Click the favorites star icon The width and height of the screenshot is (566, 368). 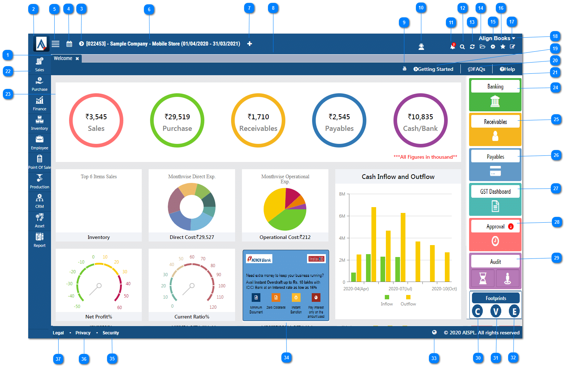503,47
